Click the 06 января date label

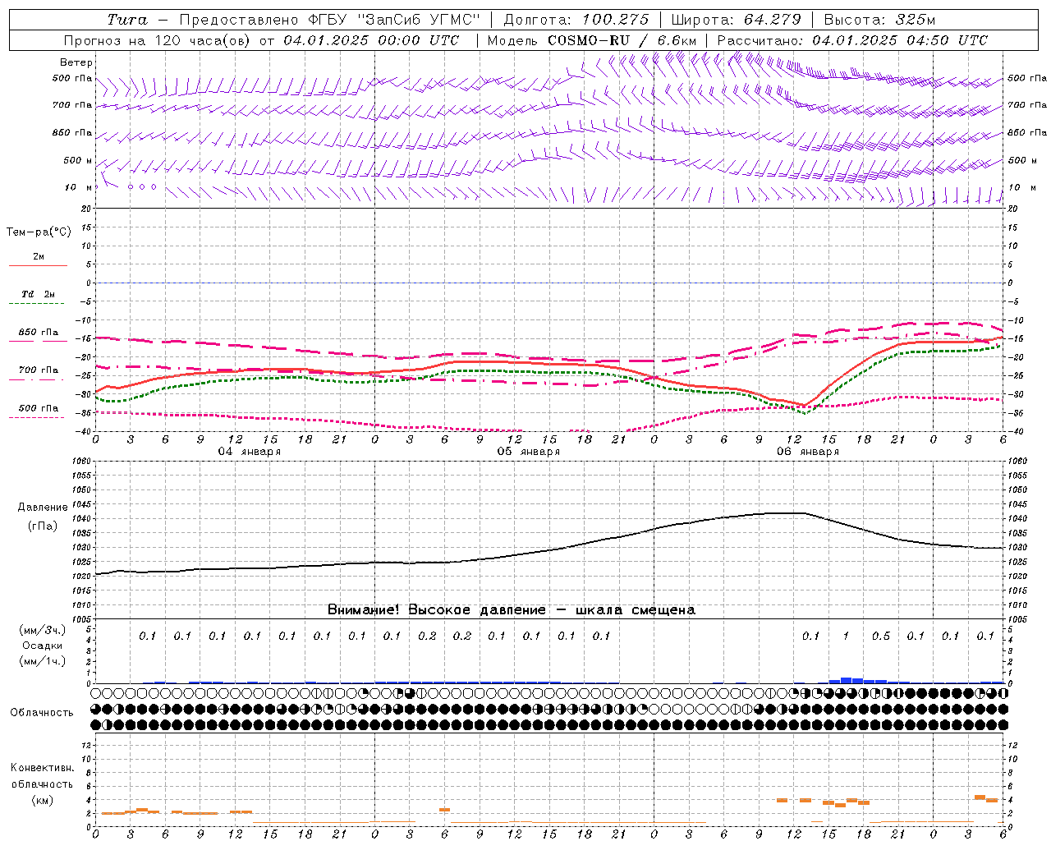pos(807,452)
